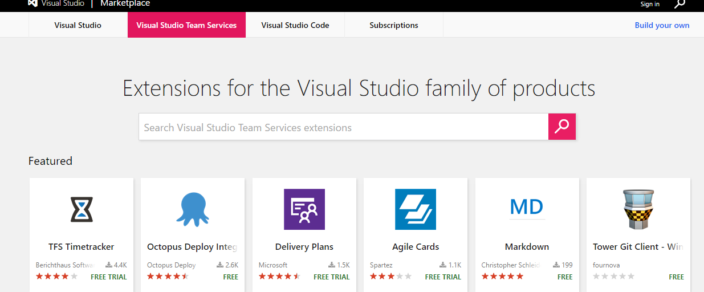Open TFS Timetracker title link

click(x=82, y=247)
